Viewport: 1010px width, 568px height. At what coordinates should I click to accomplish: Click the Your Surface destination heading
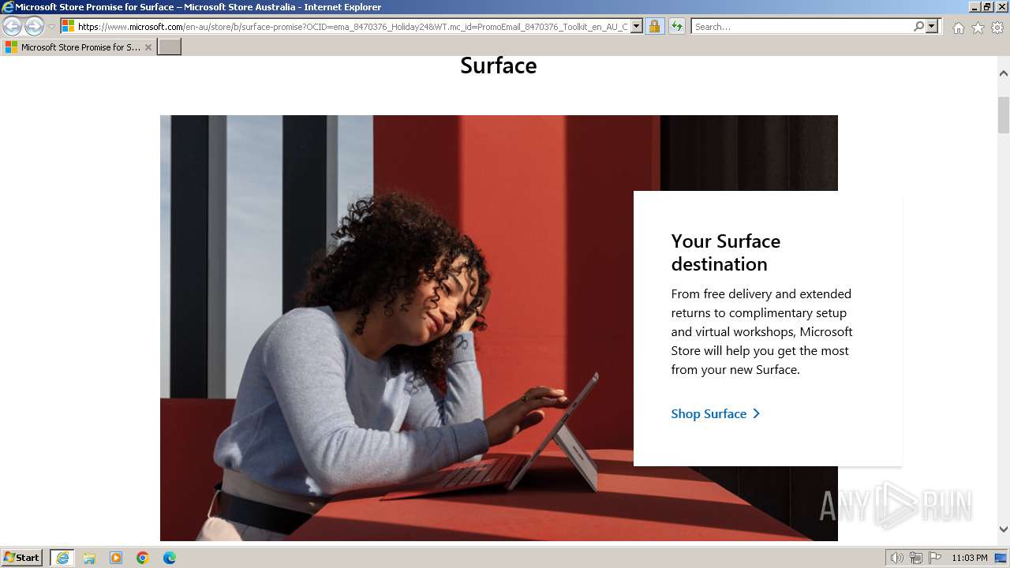coord(726,252)
